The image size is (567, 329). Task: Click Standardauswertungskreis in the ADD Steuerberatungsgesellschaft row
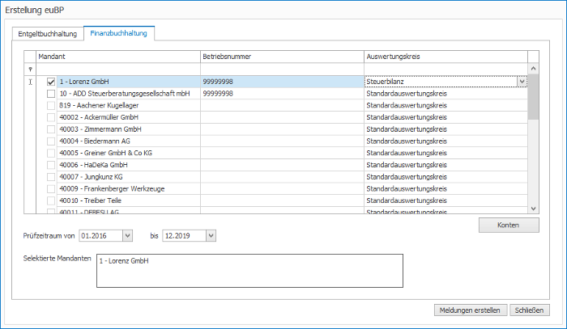[407, 94]
